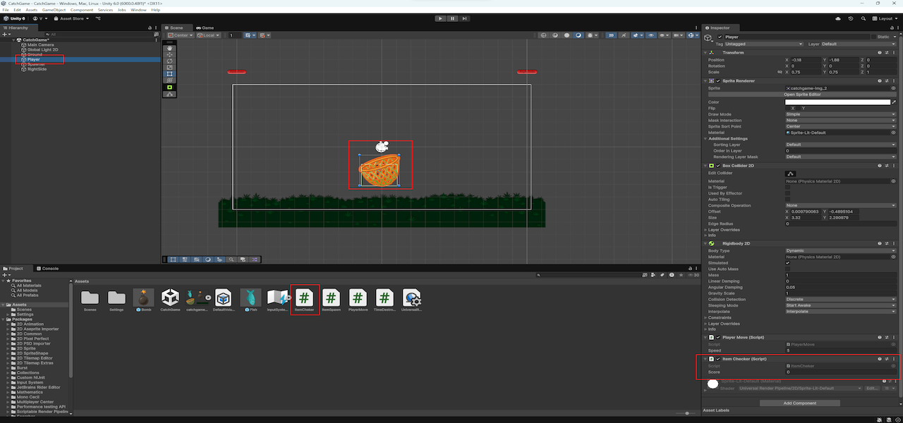Viewport: 903px width, 423px height.
Task: Click the Edit Collider button
Action: [x=791, y=173]
